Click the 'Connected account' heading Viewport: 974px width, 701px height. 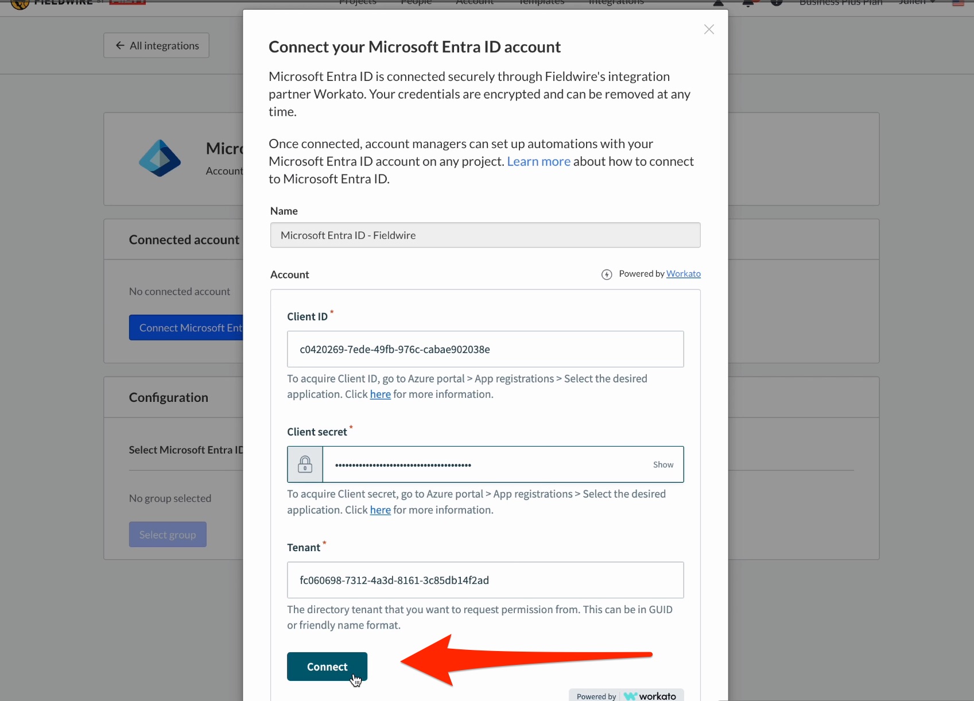tap(184, 240)
